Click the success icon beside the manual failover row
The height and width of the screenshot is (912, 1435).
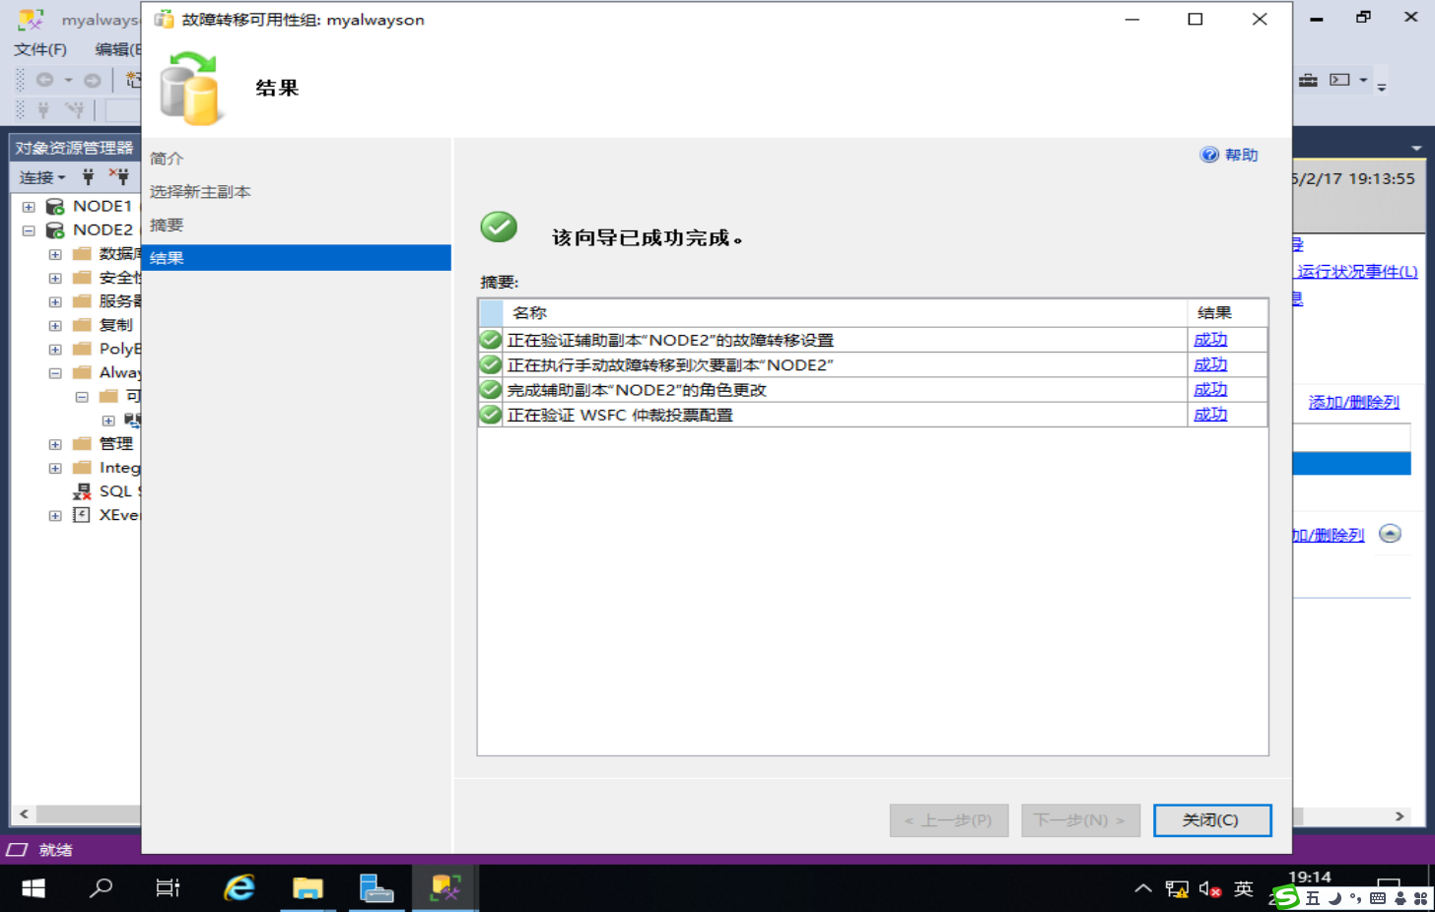click(x=490, y=364)
